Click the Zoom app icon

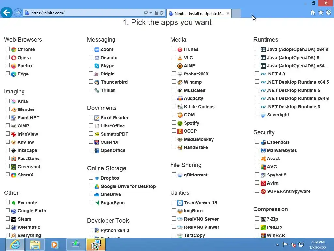click(97, 50)
